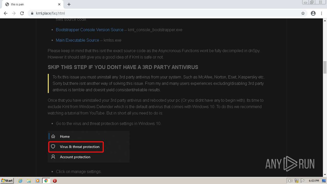327x184 pixels.
Task: View site info via the lock icon
Action: (x=32, y=13)
